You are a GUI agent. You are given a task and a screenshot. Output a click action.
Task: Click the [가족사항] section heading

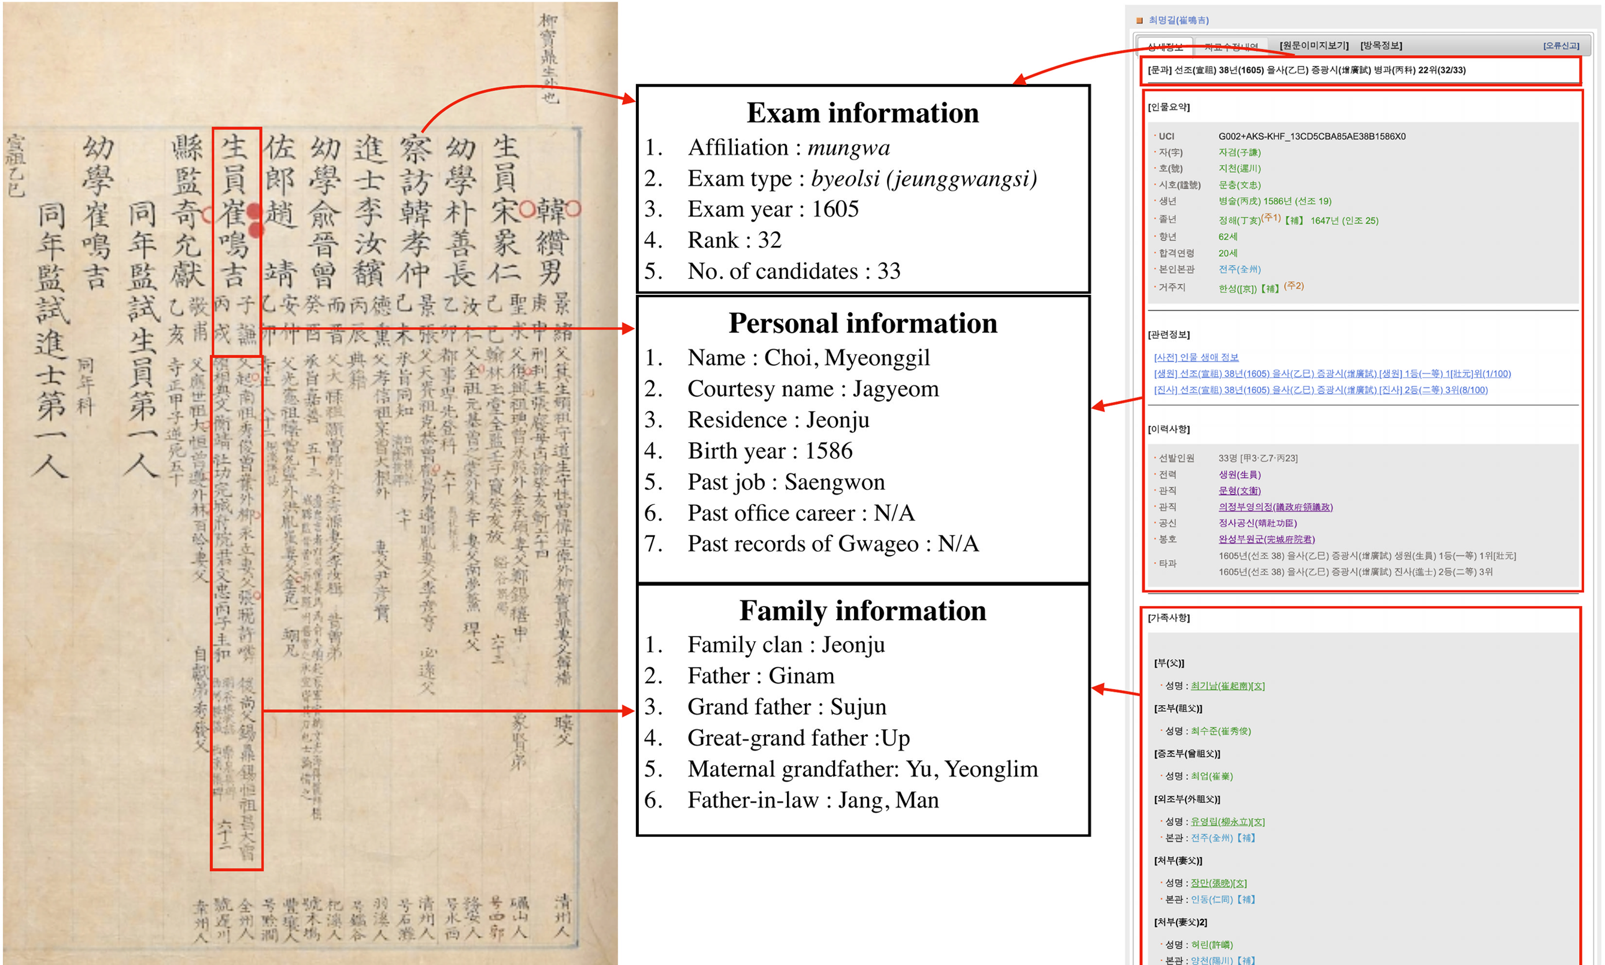point(1168,617)
